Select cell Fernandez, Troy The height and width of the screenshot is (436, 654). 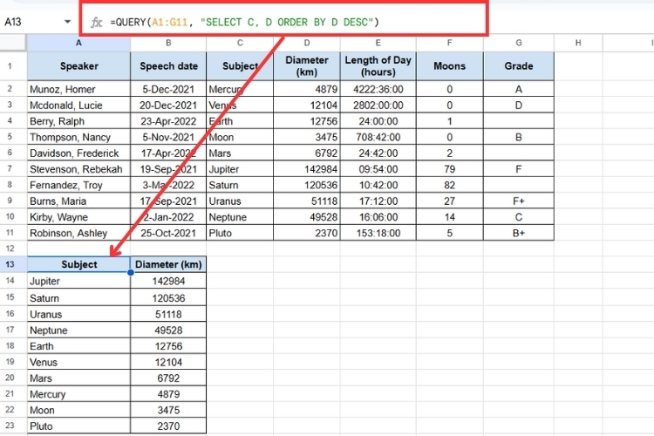(78, 185)
